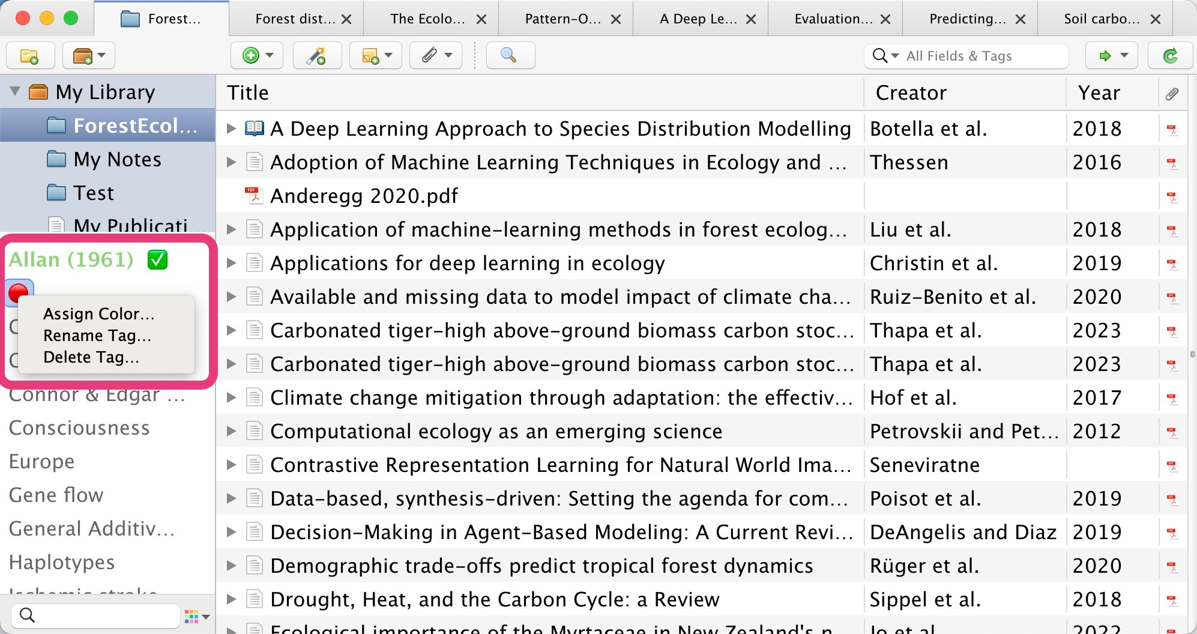Sort library by the Creator column
Viewport: 1197px width, 634px height.
point(911,92)
